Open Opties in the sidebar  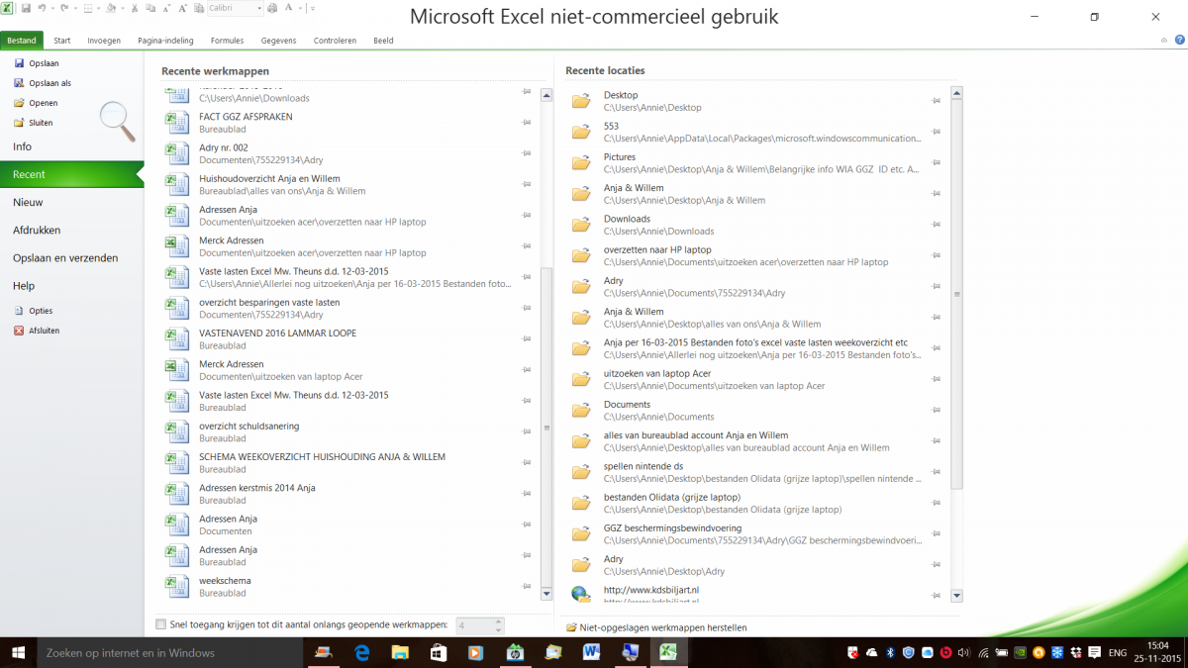[x=41, y=311]
